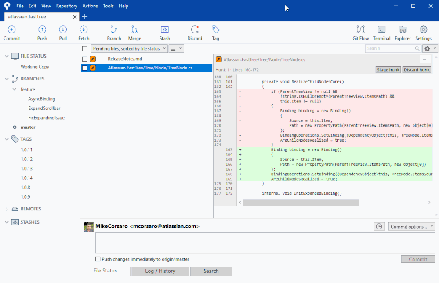
Task: Open the diff options ellipsis menu
Action: [425, 59]
